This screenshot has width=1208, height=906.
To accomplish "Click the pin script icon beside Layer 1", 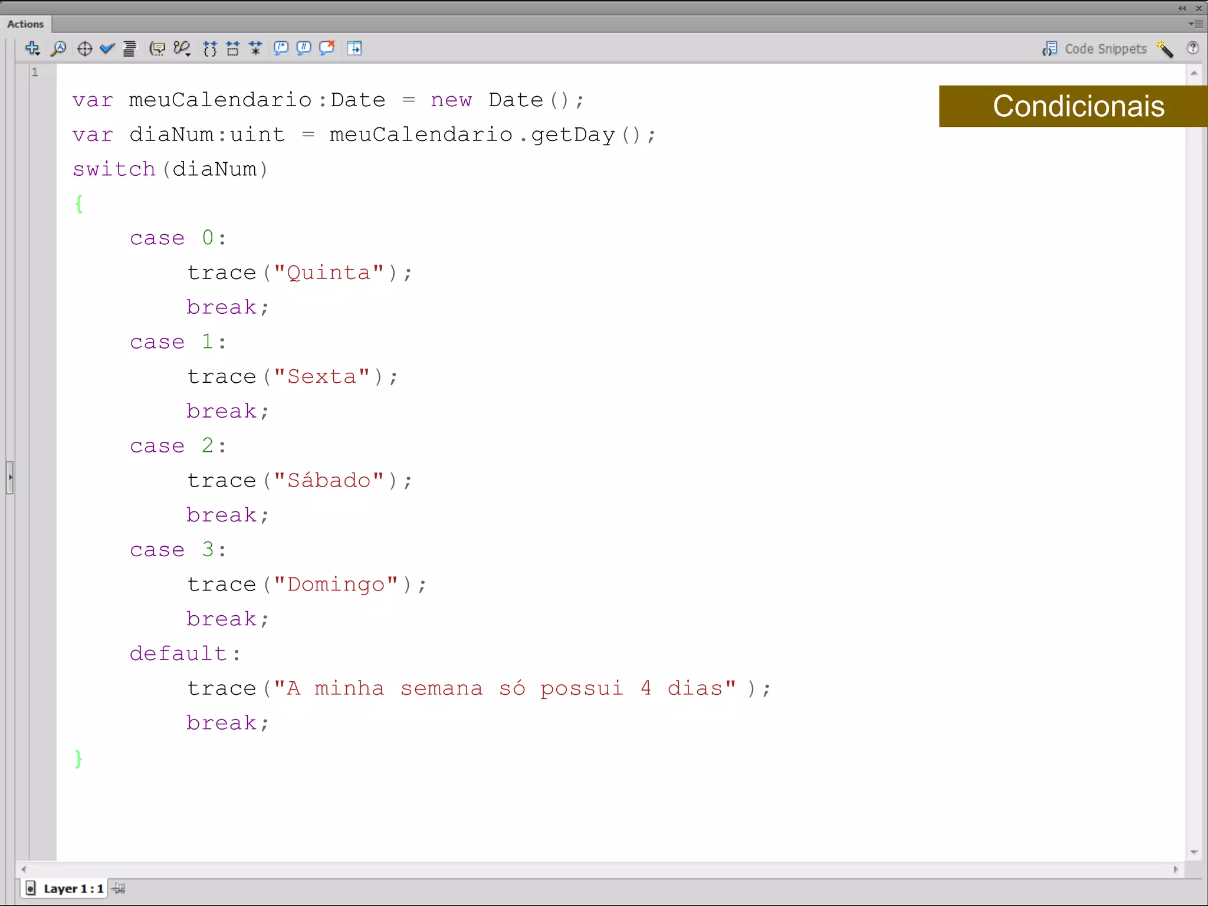I will coord(119,888).
